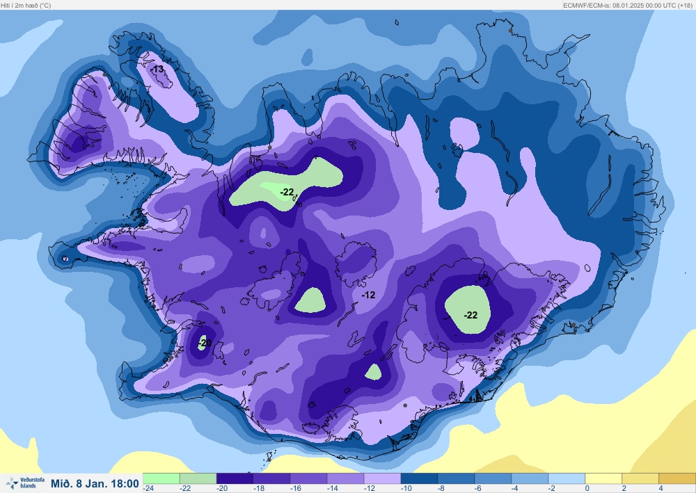Pick the green legend swatch between -22 and -20
This screenshot has height=493, width=696.
[198, 478]
